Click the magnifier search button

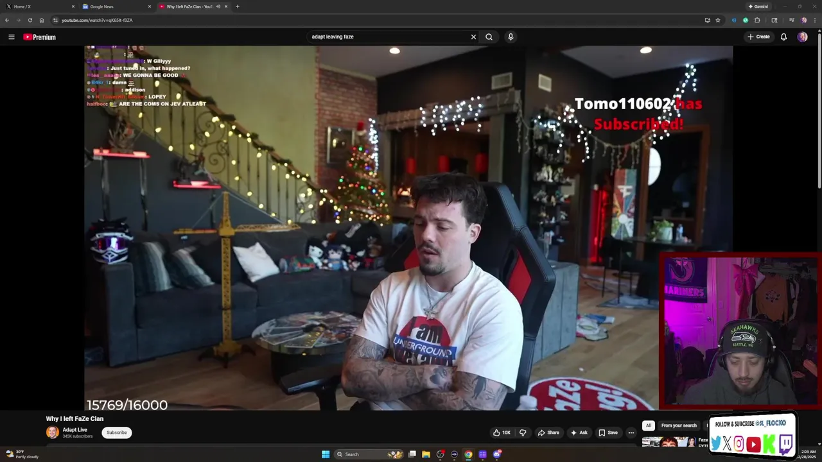[x=489, y=37]
